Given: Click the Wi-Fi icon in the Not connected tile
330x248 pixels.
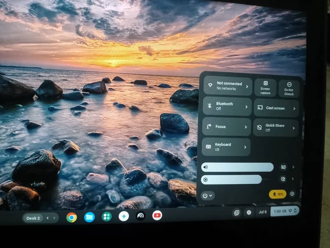Looking at the screenshot, I should 210,85.
